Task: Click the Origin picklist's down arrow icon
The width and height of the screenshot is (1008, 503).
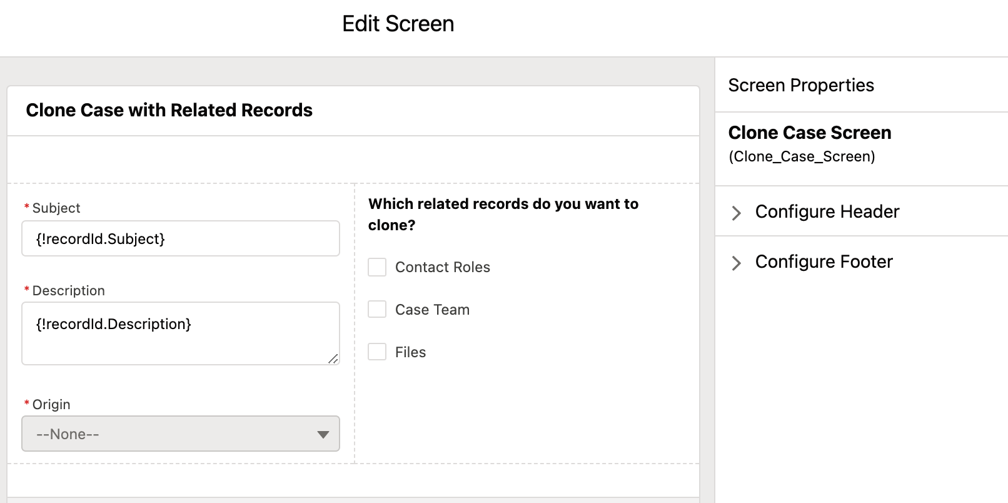Action: pos(323,434)
